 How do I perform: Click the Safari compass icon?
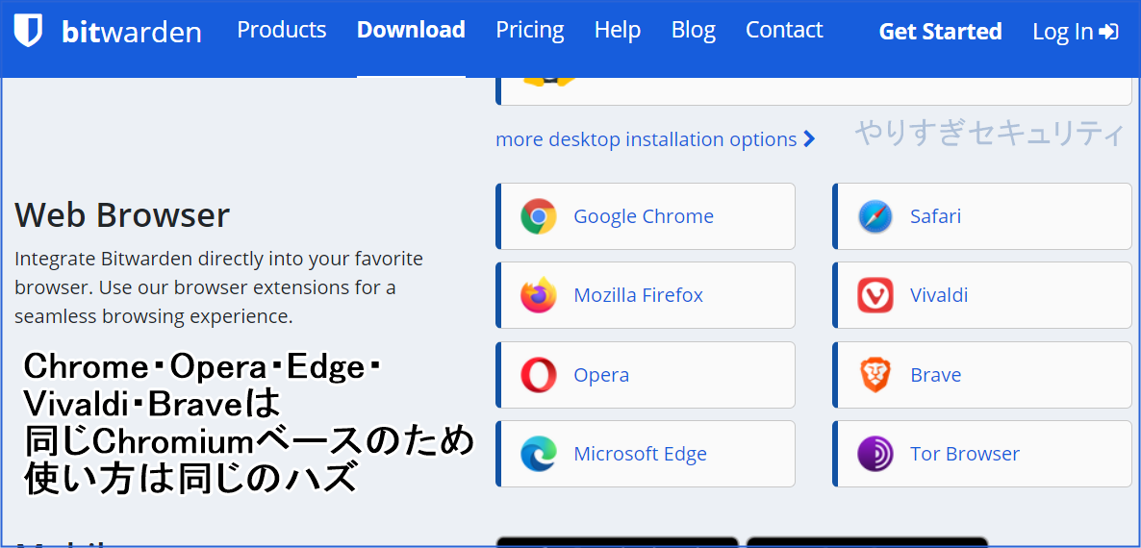(875, 216)
